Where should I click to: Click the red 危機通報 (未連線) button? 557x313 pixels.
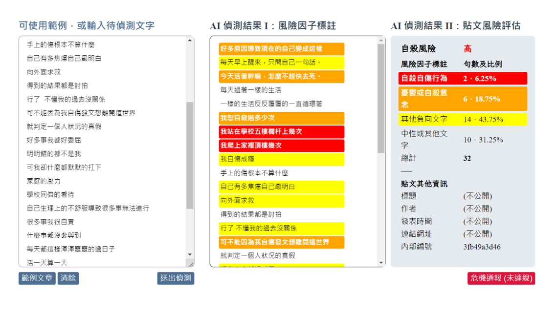pyautogui.click(x=501, y=278)
